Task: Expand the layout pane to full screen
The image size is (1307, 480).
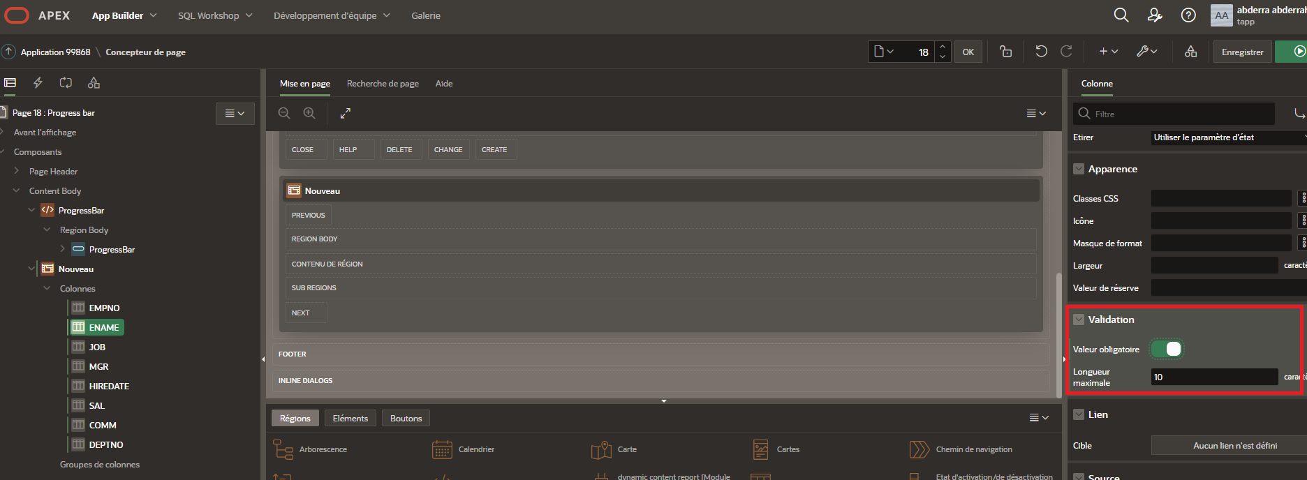Action: pos(346,113)
